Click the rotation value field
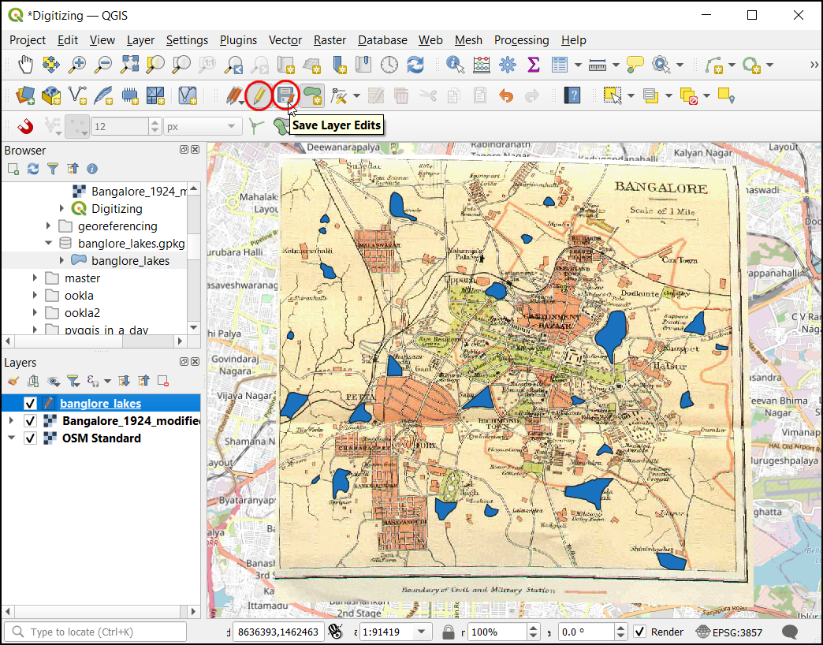 pyautogui.click(x=585, y=632)
